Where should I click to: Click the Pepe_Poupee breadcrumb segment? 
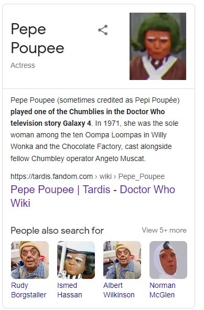tap(142, 176)
